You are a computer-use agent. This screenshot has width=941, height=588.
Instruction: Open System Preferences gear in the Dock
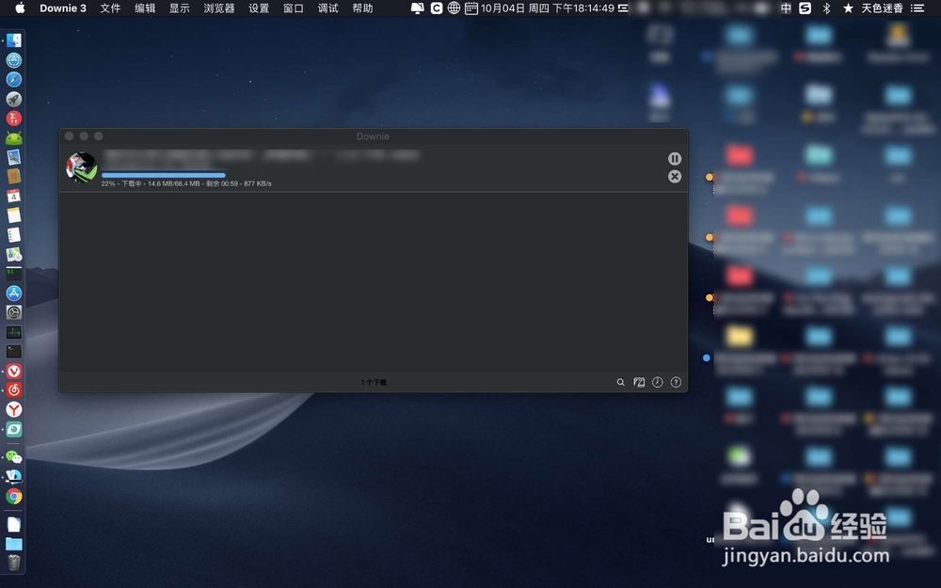pos(14,312)
